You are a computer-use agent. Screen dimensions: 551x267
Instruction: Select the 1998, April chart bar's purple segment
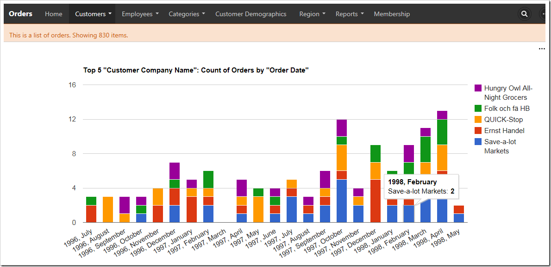pyautogui.click(x=442, y=115)
